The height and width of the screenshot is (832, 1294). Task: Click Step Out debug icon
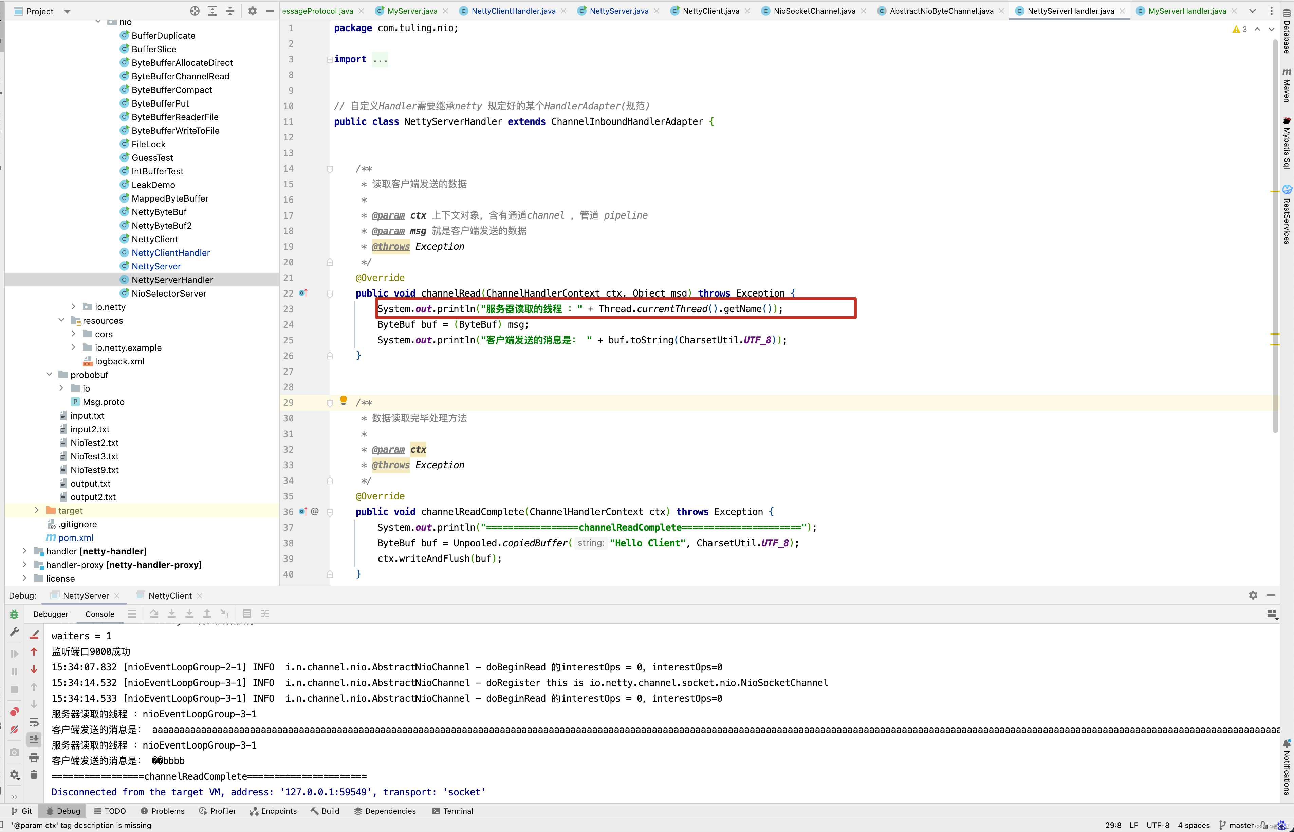tap(207, 614)
